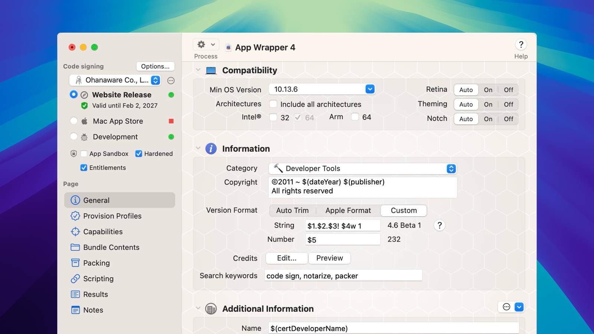Uncheck the Hardened option

tap(139, 154)
